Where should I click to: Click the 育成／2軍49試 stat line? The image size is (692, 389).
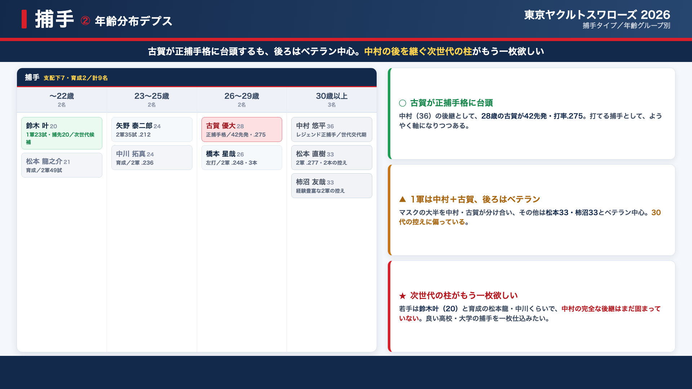click(x=44, y=170)
